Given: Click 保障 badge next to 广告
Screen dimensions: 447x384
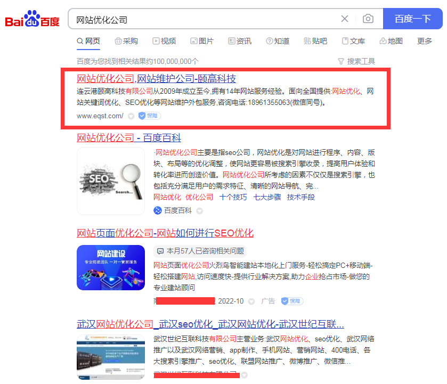Looking at the screenshot, I should coord(292,301).
